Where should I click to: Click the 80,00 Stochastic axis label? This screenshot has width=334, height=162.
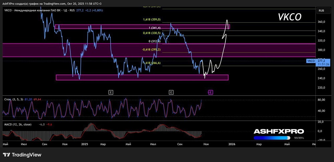[321, 100]
